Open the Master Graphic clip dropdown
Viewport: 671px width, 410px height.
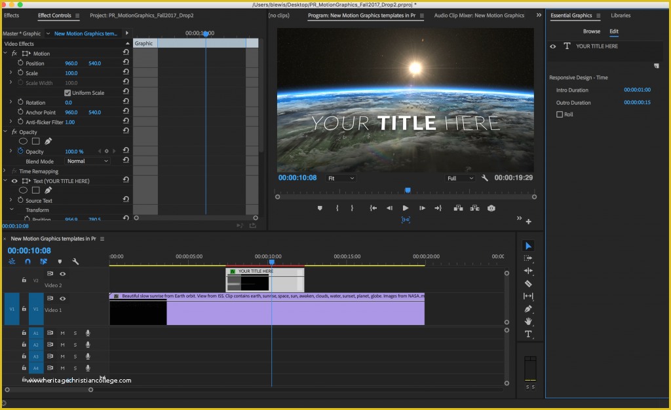[x=48, y=33]
